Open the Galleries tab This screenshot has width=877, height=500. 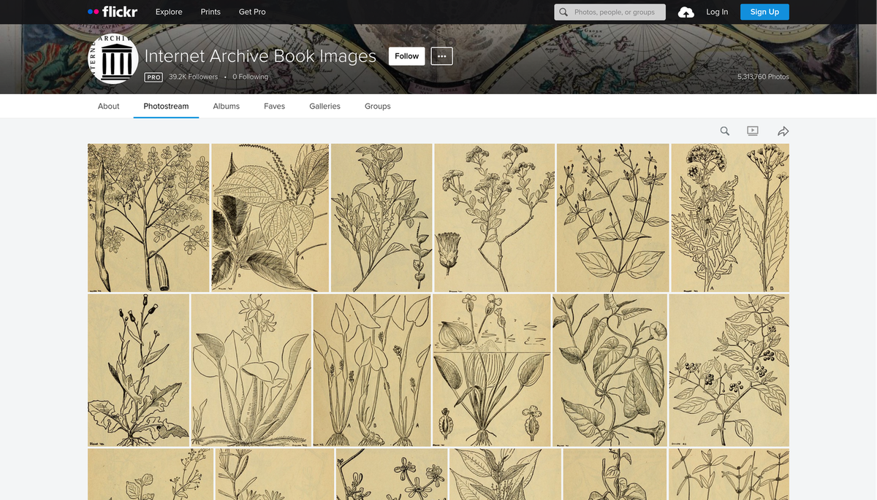click(324, 106)
